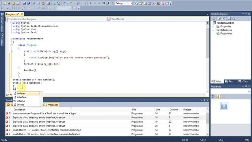
Task: Open the Toolbox side tab
Action: 2,39
